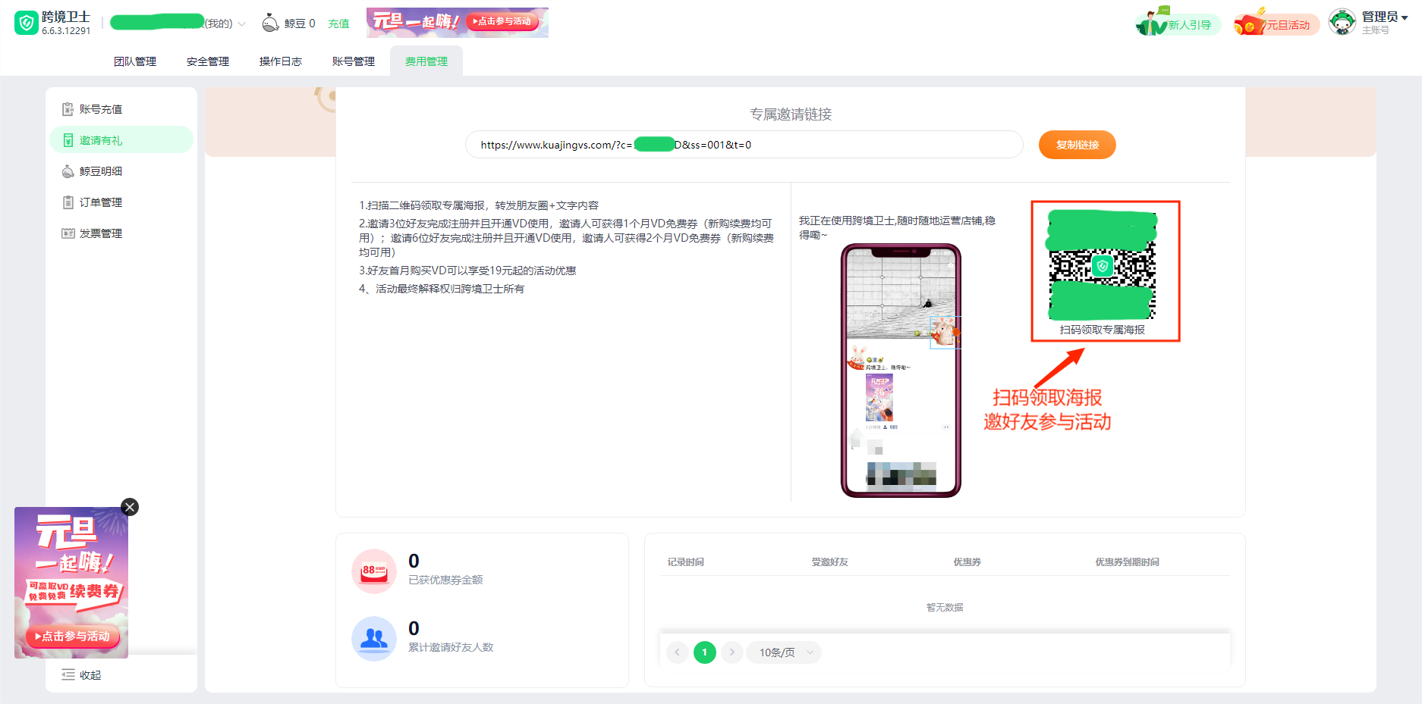The width and height of the screenshot is (1422, 704).
Task: Click the 专属邀请链接 heading
Action: pos(791,114)
